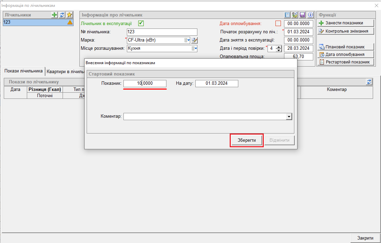
Task: Open the Квартири в лічильнику tab
Action: click(65, 71)
